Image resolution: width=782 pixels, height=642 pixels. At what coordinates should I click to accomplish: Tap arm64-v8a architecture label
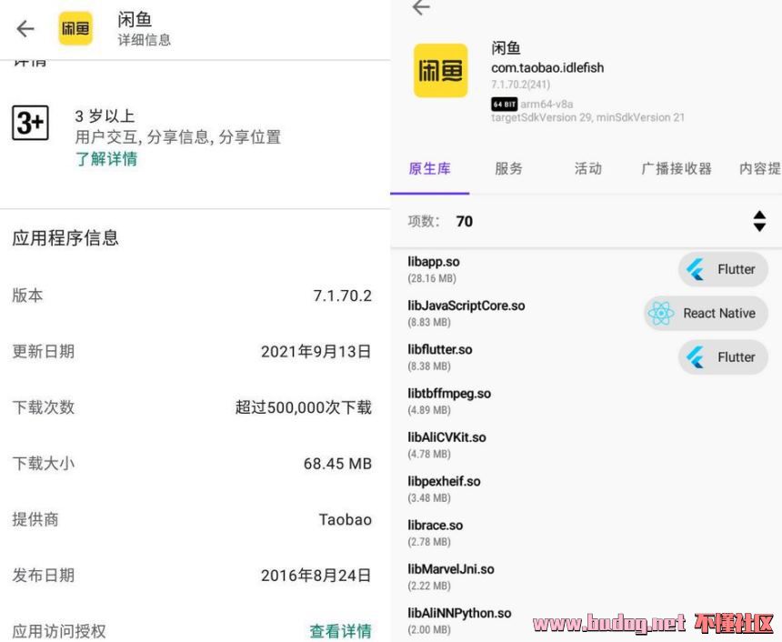(546, 105)
